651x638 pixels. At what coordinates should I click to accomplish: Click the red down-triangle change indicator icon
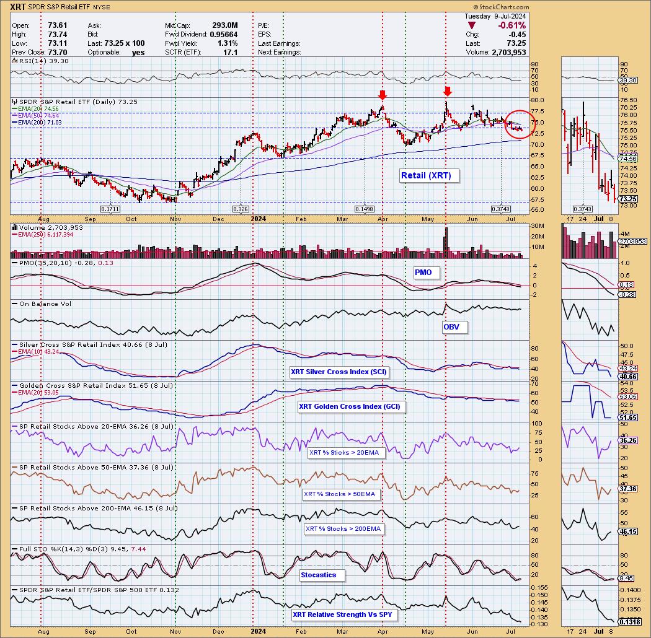472,26
